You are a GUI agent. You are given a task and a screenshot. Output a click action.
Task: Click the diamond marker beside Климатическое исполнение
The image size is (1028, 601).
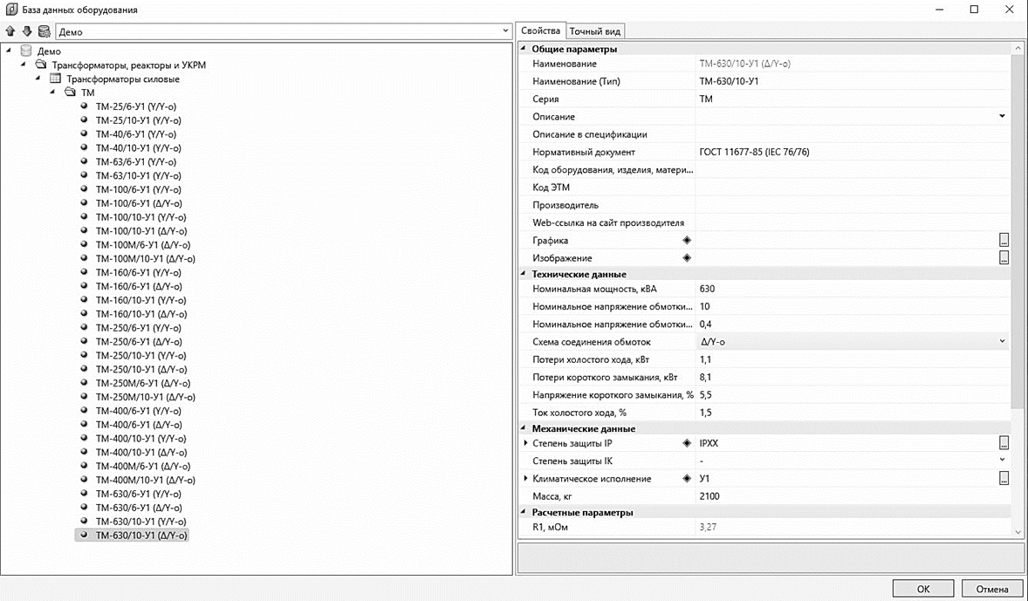pyautogui.click(x=687, y=479)
